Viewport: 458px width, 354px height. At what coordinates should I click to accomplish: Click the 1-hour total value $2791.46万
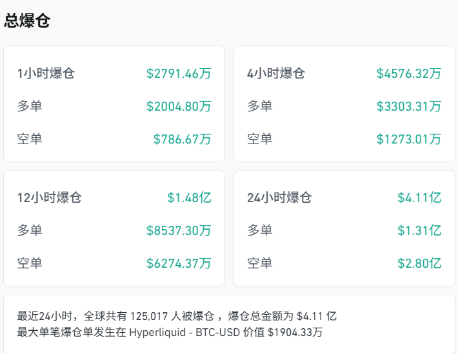179,73
